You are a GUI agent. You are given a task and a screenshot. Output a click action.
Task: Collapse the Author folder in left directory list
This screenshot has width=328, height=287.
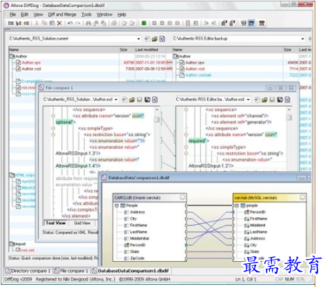pos(11,56)
